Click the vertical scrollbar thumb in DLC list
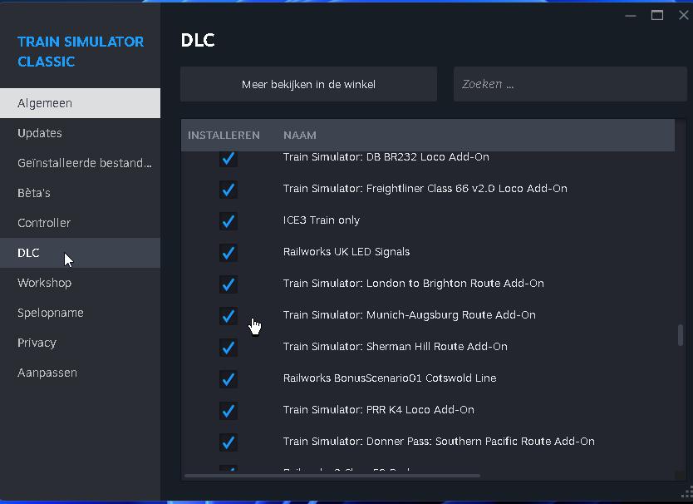 tap(681, 334)
